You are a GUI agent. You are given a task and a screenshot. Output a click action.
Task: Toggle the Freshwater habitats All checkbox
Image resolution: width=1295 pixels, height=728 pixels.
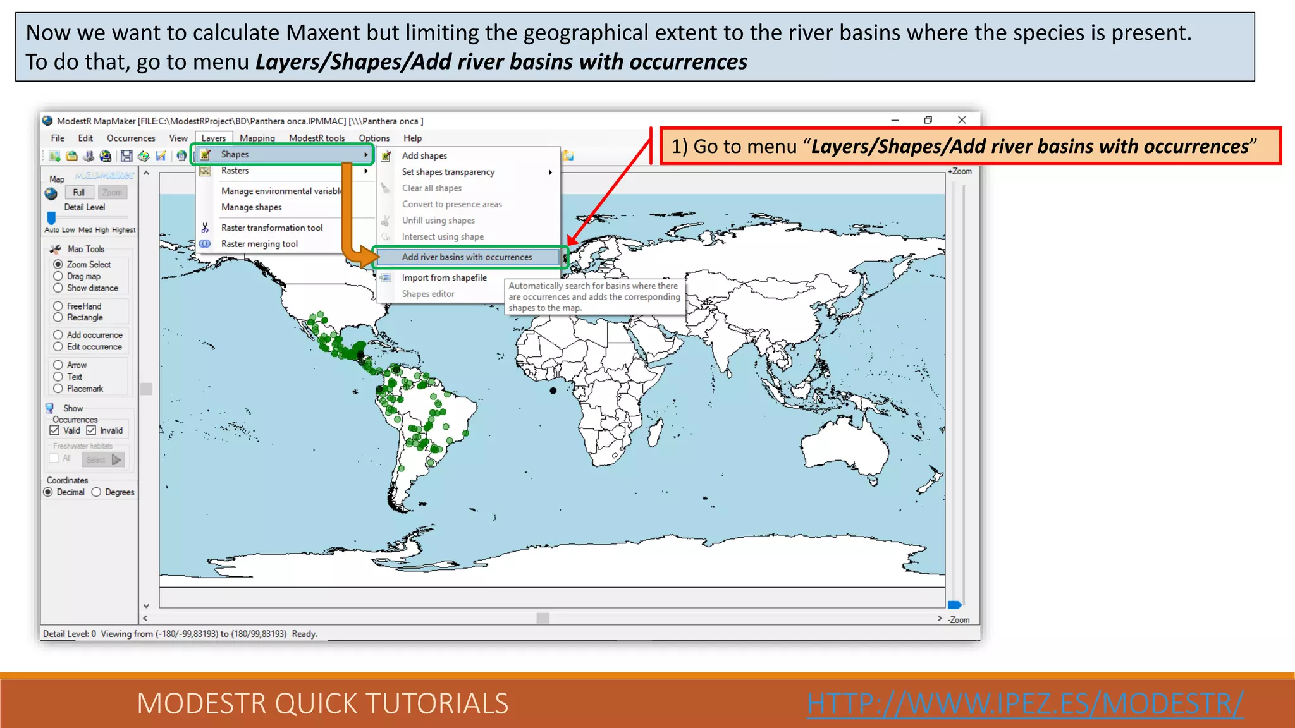pos(54,459)
